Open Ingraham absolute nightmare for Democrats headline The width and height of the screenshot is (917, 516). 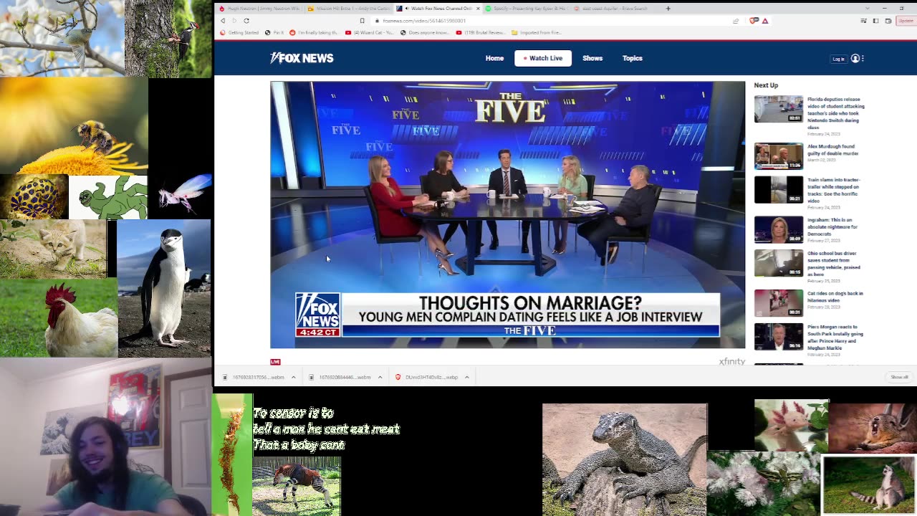(832, 226)
